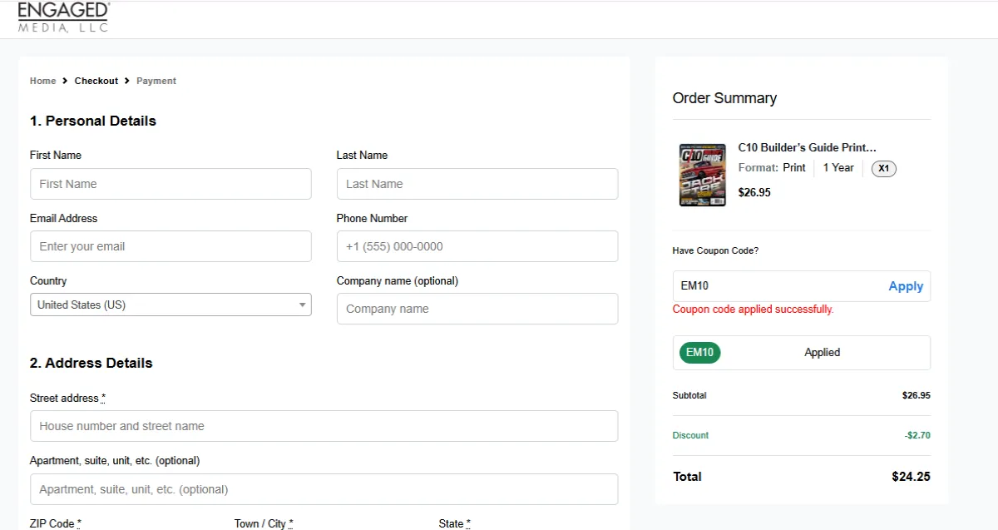The image size is (998, 530).
Task: Click the C10 Builder's Guide cover thumbnail
Action: coord(701,174)
